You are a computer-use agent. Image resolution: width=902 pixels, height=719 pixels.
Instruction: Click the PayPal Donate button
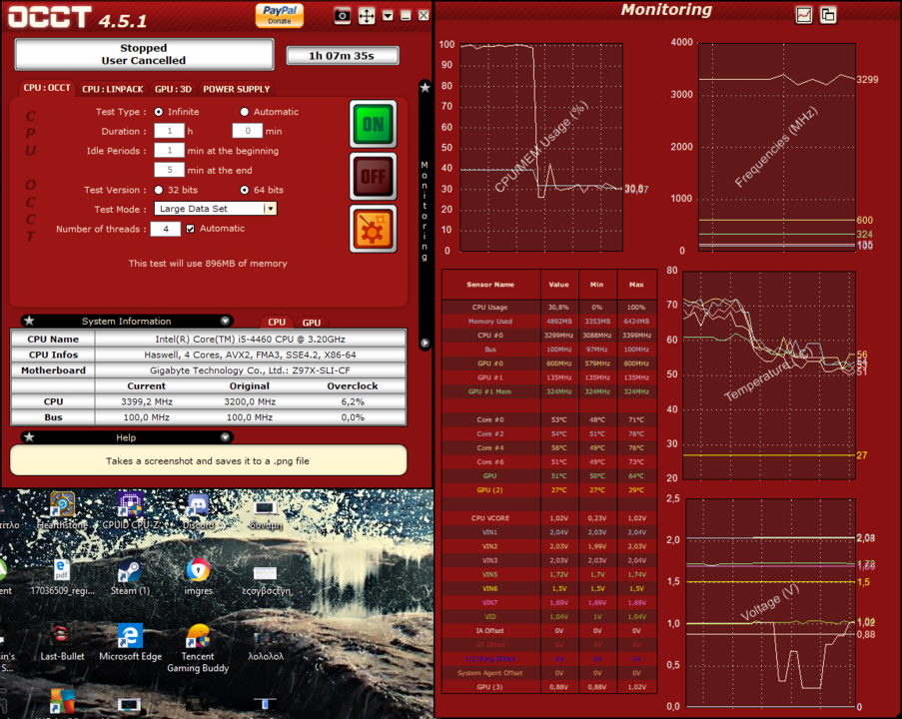pos(280,15)
